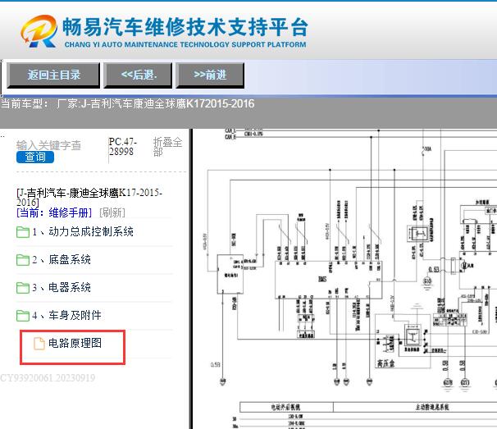Viewport: 497px width, 429px height.
Task: Go back with the <<后退 button
Action: pyautogui.click(x=138, y=75)
